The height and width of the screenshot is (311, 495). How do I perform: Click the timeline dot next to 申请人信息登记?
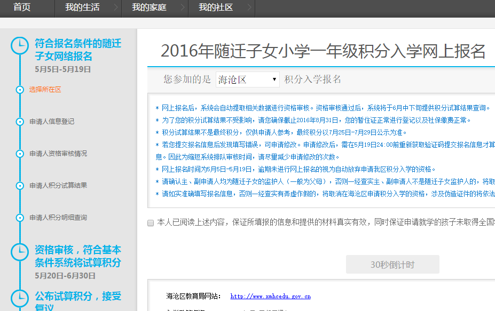[20, 122]
